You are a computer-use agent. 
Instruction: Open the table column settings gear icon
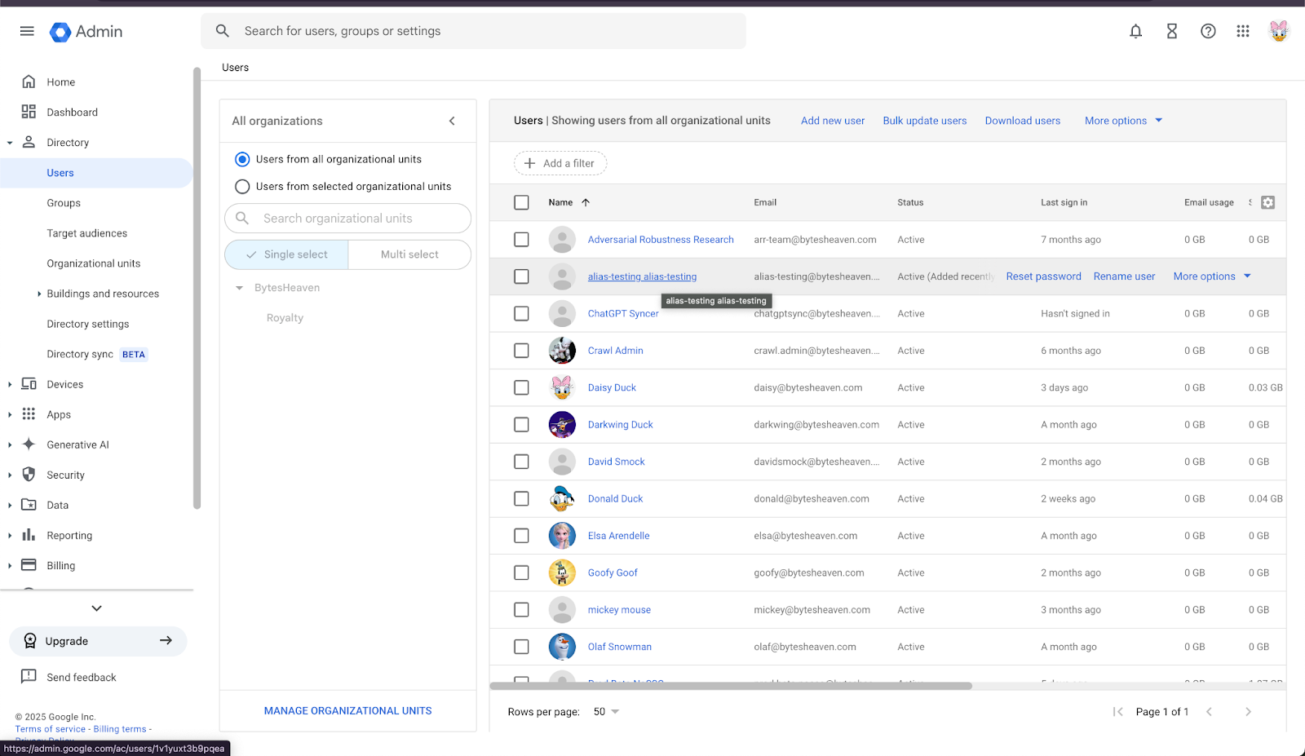pos(1267,202)
